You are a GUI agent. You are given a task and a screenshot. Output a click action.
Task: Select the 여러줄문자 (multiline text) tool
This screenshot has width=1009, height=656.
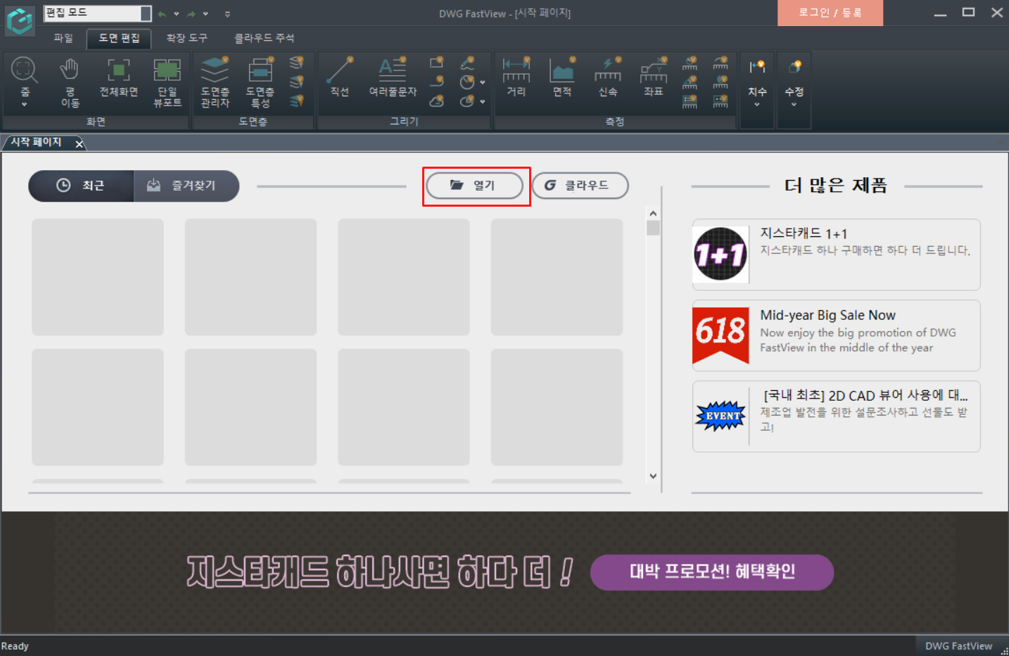click(x=393, y=77)
